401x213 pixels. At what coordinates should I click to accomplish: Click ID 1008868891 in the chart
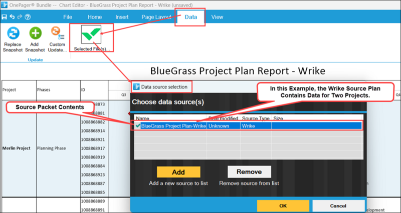click(93, 210)
